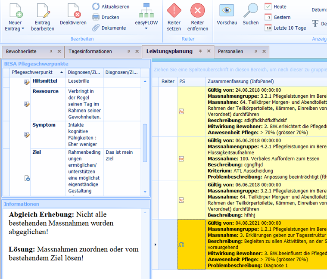Click the Reiter setzen warning icon
The image size is (327, 279).
174,10
